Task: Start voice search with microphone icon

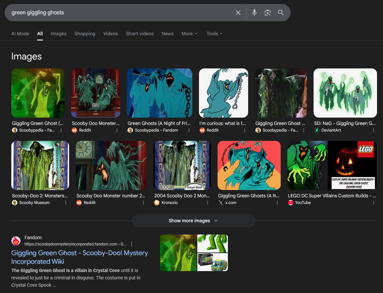Action: pos(254,13)
